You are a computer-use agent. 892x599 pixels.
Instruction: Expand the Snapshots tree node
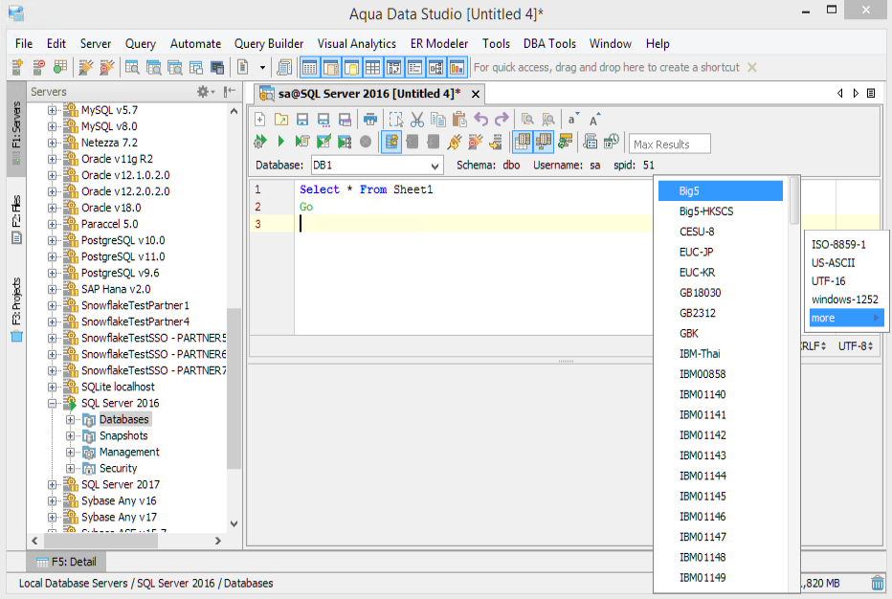pos(71,436)
